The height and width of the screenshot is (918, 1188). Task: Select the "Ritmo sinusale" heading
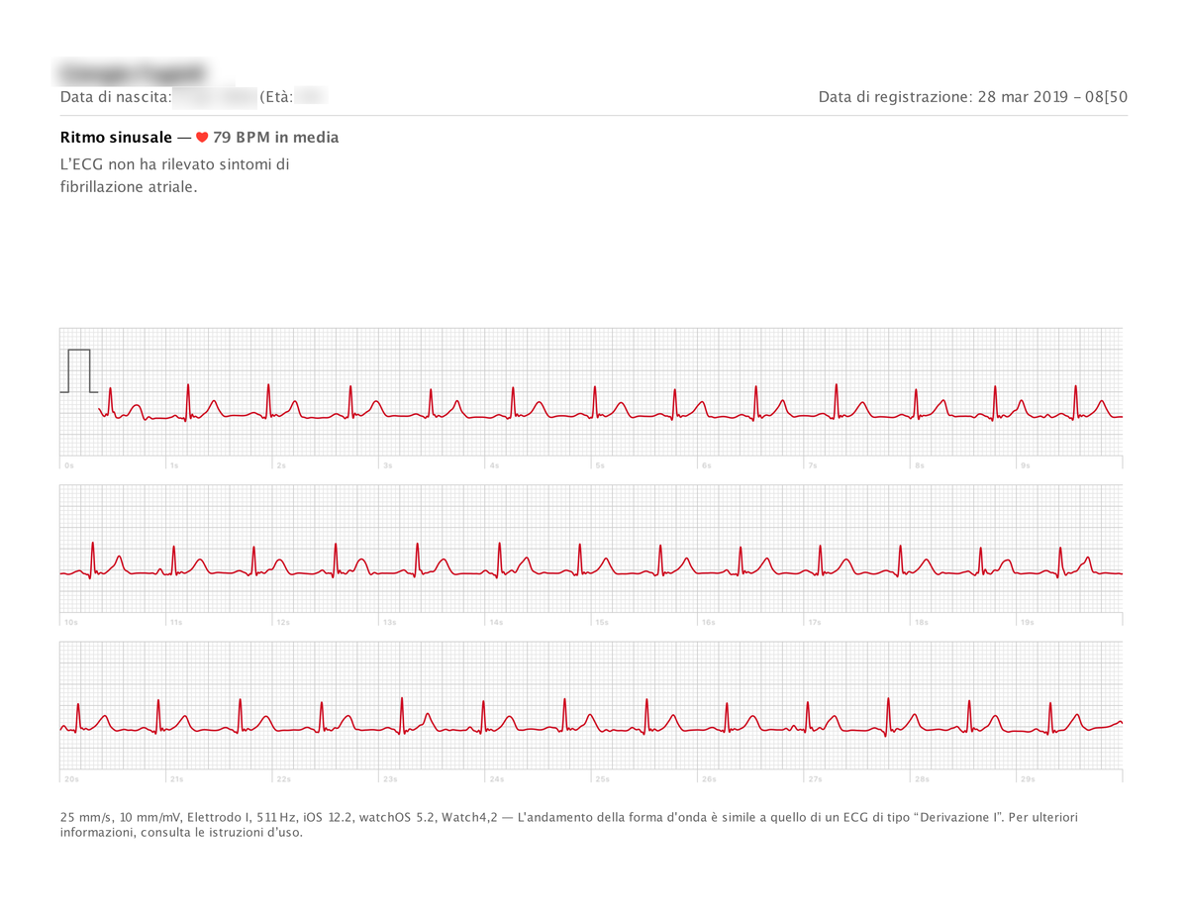click(x=116, y=138)
